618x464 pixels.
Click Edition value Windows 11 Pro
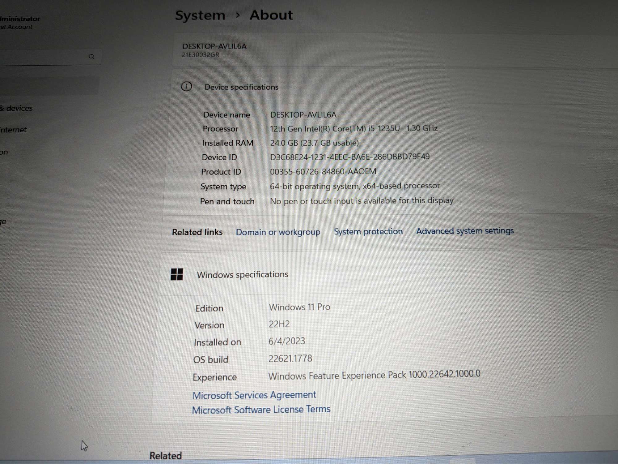pos(299,307)
